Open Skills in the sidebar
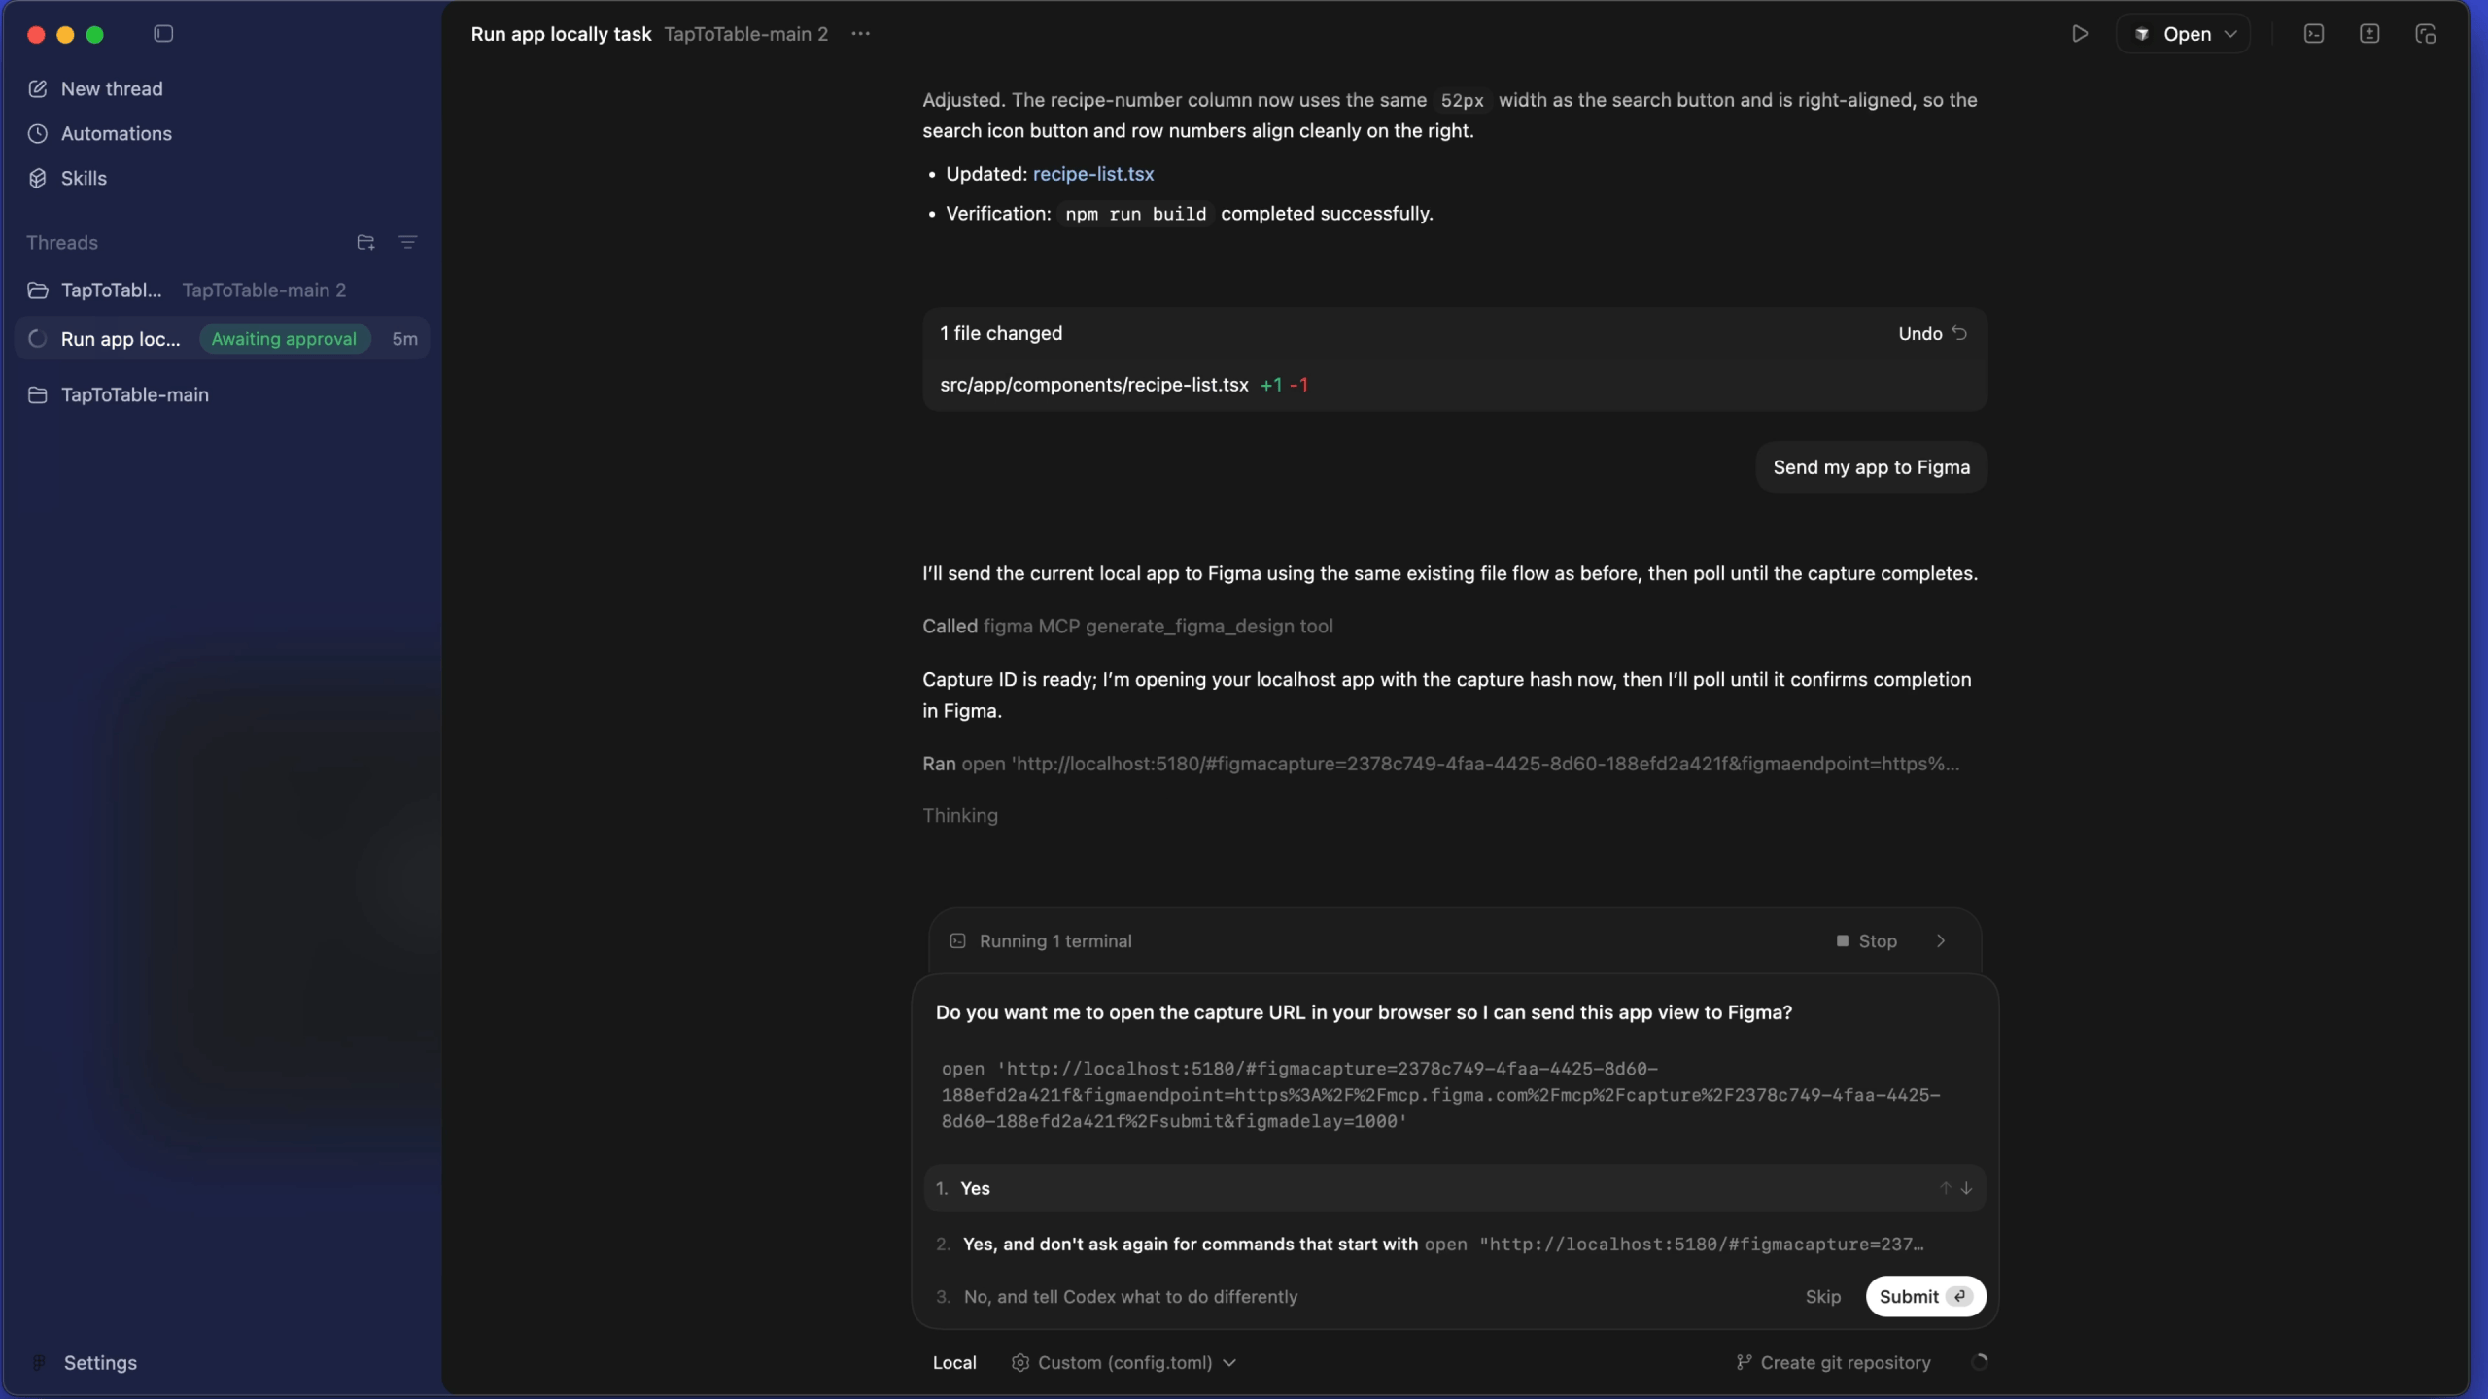 [x=84, y=178]
